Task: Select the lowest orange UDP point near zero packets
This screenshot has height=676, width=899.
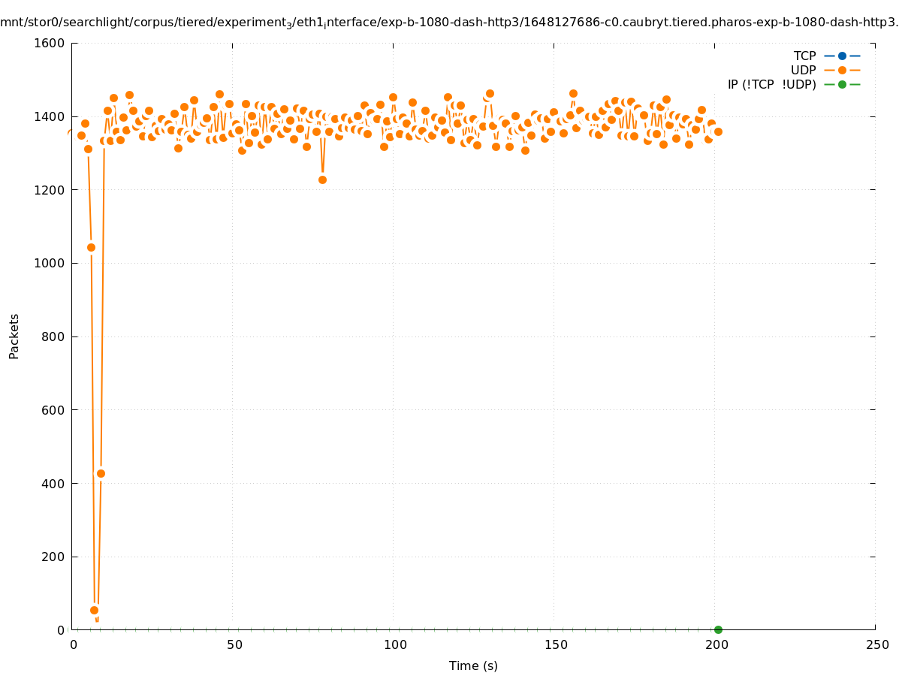Action: (x=95, y=610)
